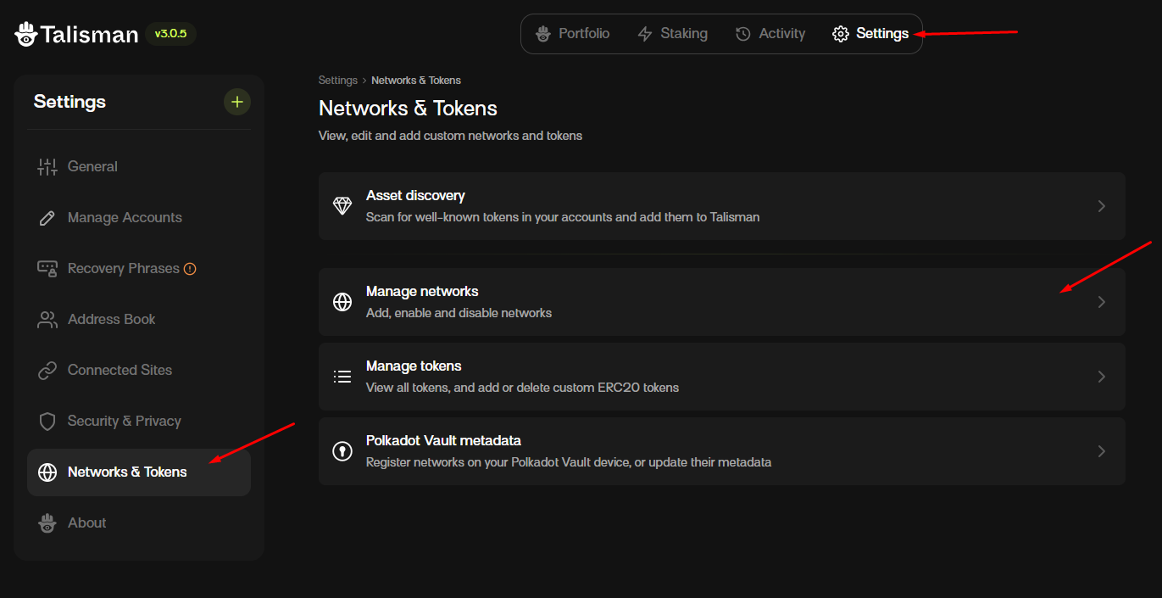Open Manage networks using right chevron
1162x598 pixels.
(x=1101, y=302)
